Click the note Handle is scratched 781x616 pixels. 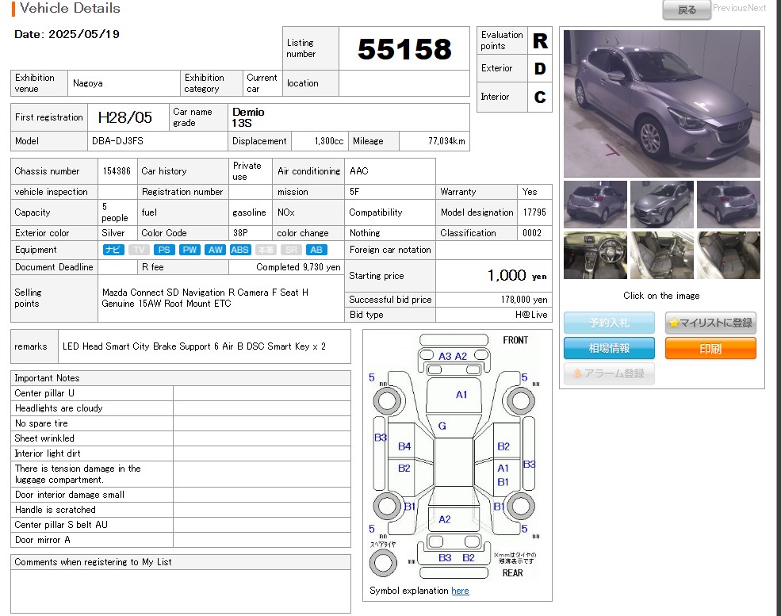(56, 510)
